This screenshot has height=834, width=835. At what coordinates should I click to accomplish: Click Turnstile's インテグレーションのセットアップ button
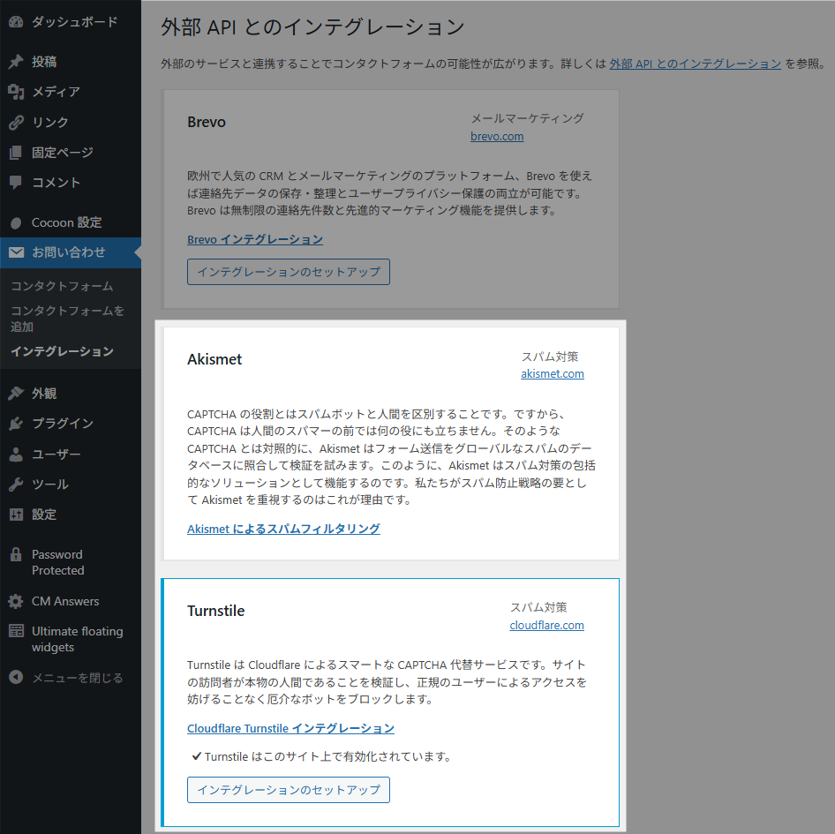tap(288, 790)
